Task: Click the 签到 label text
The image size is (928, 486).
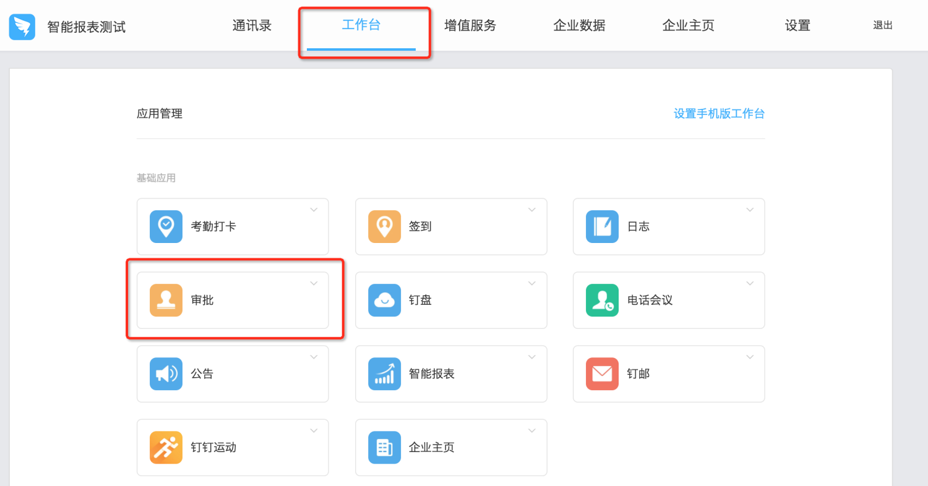Action: tap(420, 226)
